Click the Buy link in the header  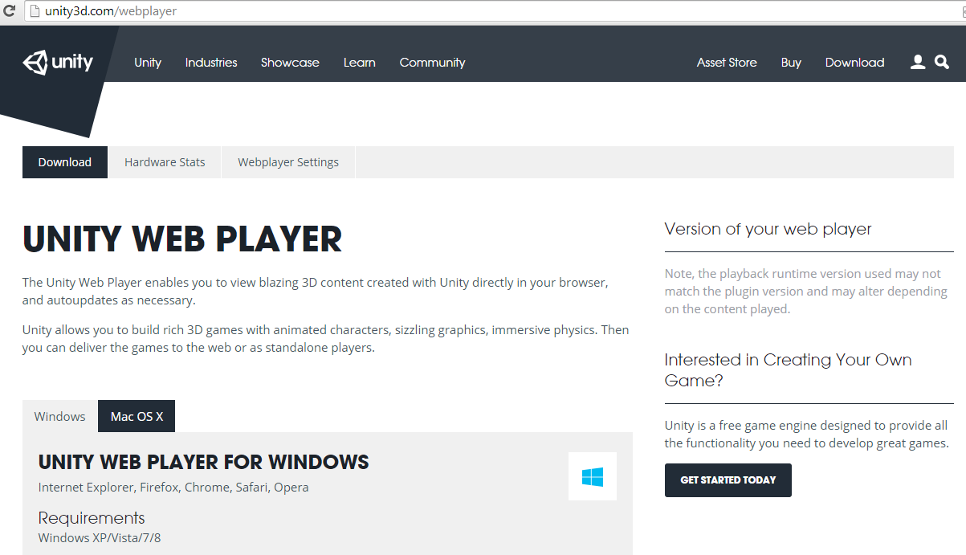click(x=791, y=63)
